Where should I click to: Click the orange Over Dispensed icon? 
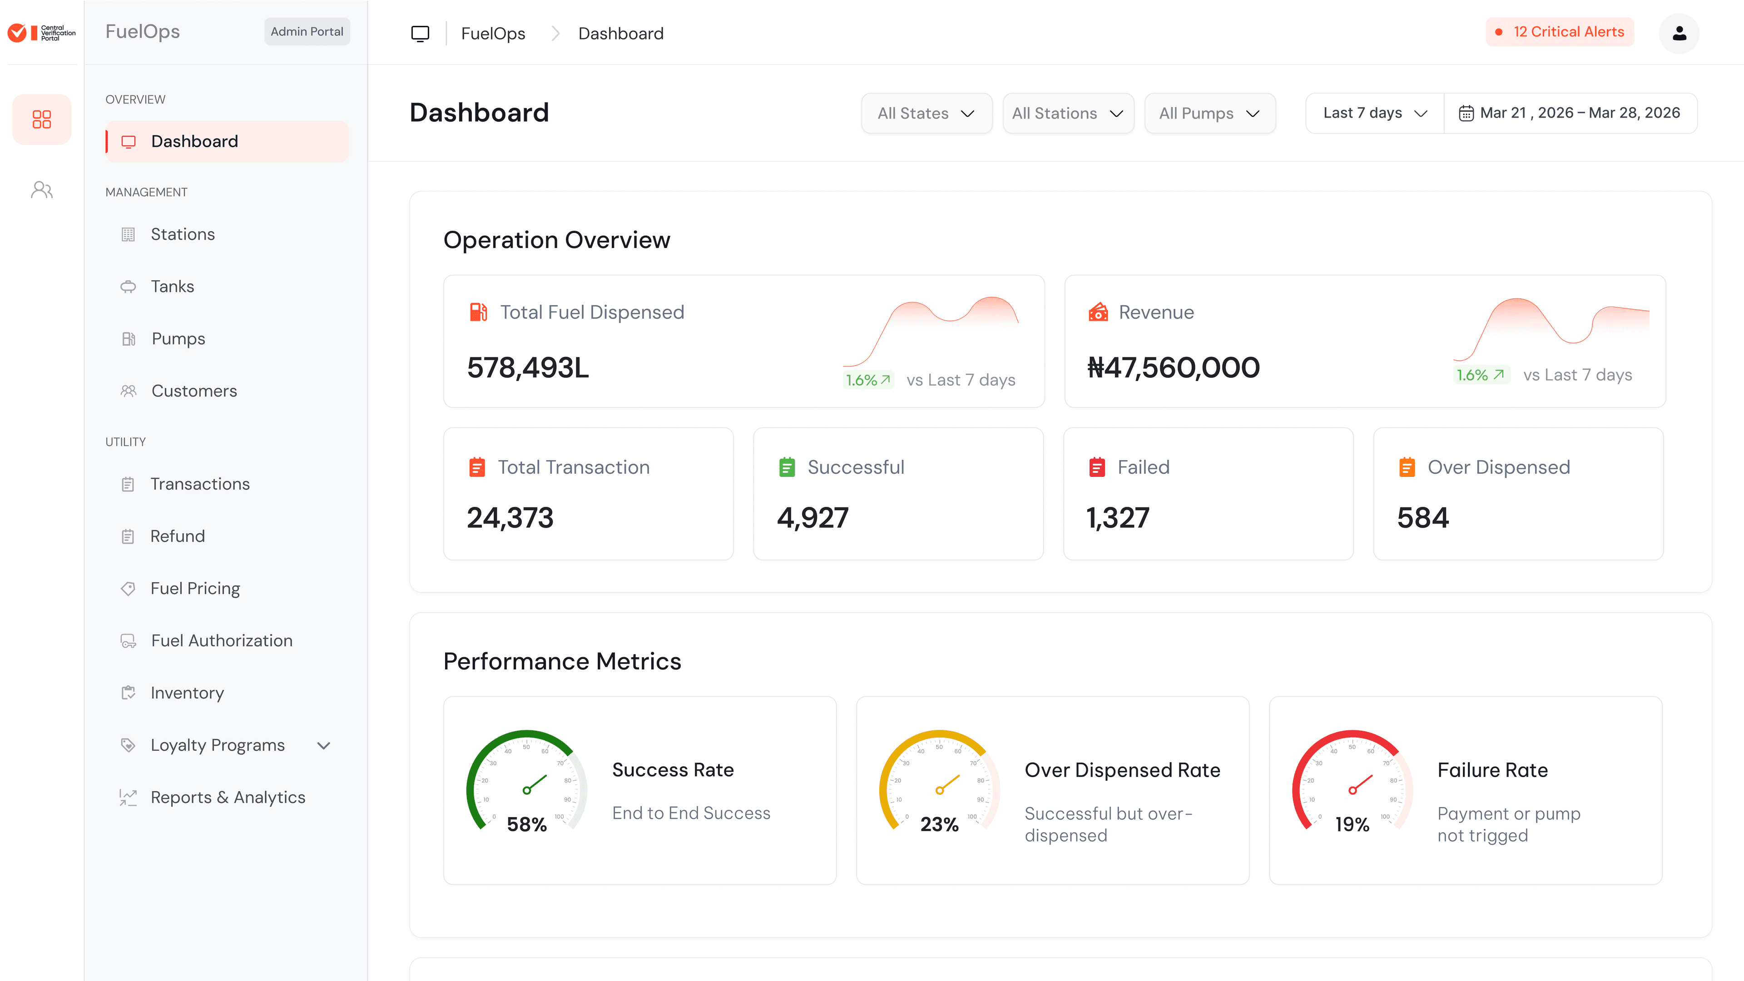coord(1407,467)
